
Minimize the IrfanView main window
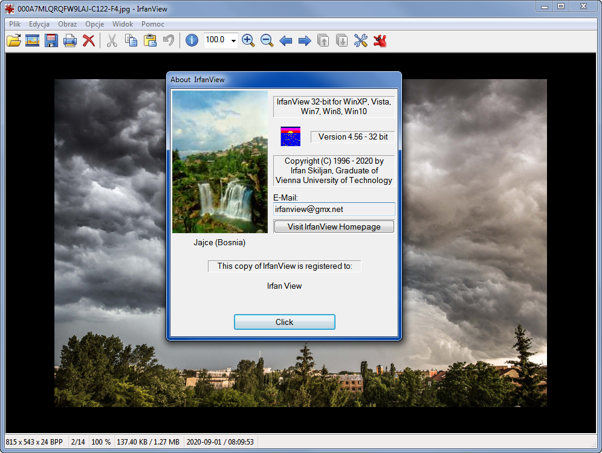click(x=545, y=7)
